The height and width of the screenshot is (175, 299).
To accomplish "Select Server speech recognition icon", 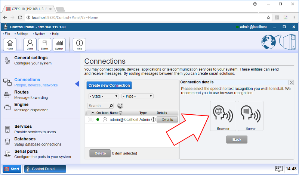I will [x=250, y=116].
